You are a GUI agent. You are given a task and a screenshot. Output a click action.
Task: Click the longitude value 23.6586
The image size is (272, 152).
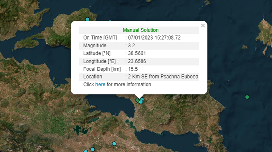pos(137,61)
